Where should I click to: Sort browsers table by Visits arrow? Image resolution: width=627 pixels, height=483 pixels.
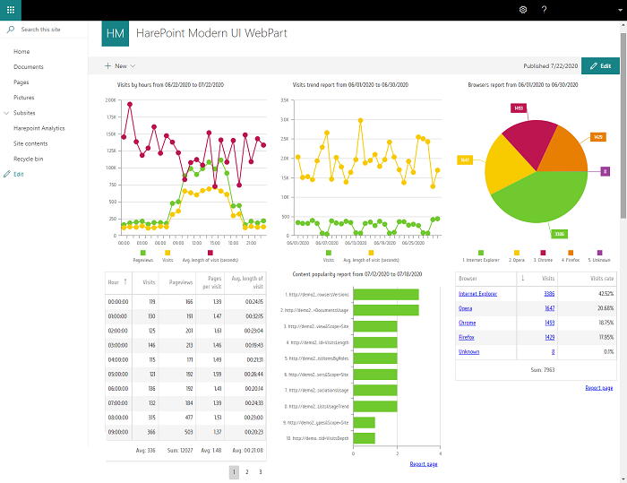click(x=522, y=278)
